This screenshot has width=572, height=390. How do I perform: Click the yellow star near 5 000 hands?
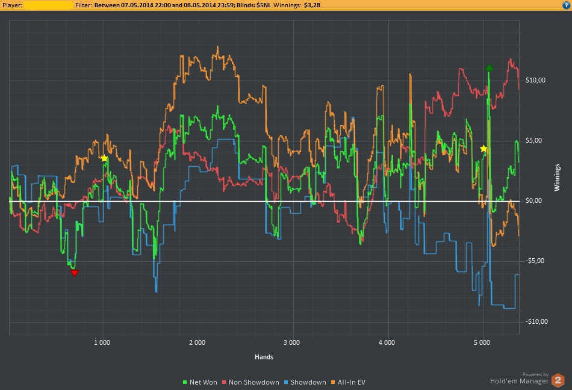pos(483,149)
